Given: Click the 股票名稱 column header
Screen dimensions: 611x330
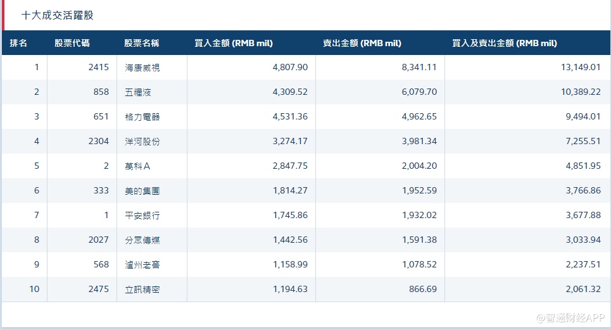Looking at the screenshot, I should pyautogui.click(x=142, y=43).
